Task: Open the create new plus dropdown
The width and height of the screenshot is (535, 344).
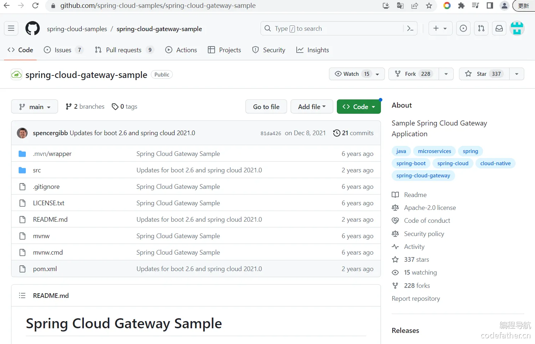Action: pos(440,29)
